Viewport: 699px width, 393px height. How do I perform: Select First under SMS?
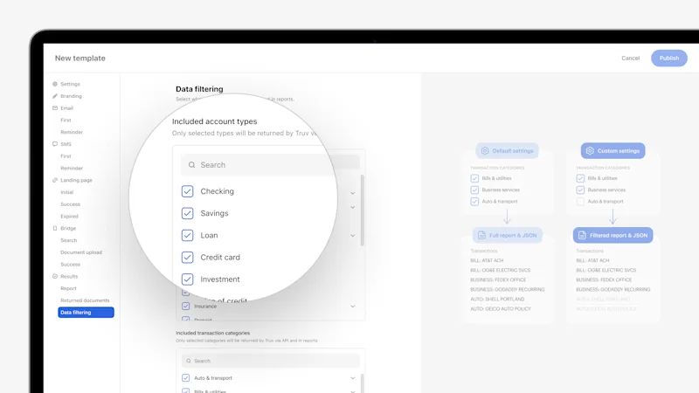tap(66, 156)
